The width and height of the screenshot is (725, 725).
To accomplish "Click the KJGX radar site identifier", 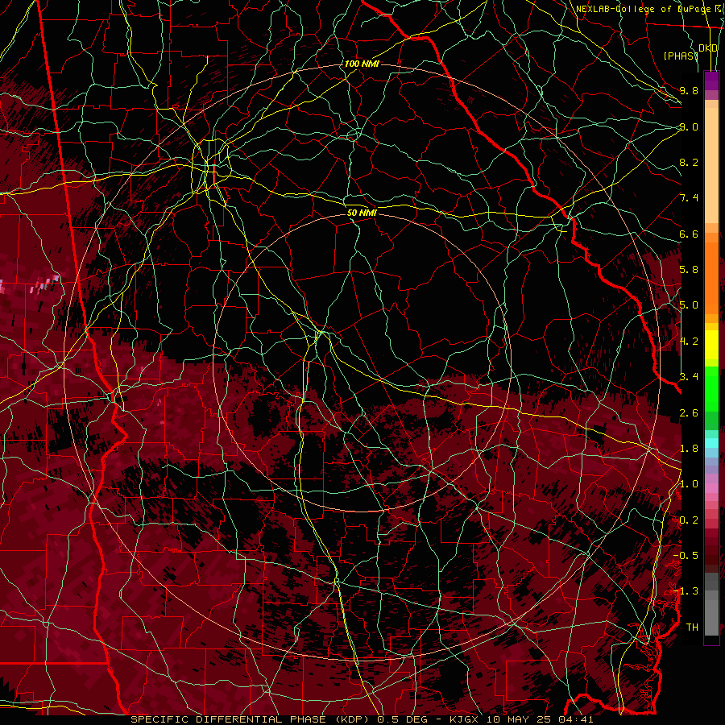I will click(x=464, y=719).
